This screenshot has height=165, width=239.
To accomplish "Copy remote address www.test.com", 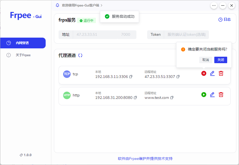I will tap(172, 98).
